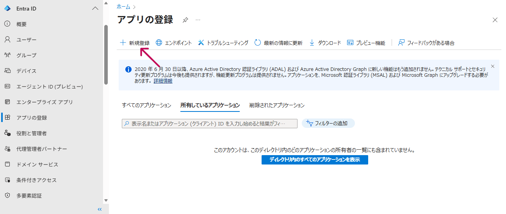This screenshot has width=506, height=214.
Task: Open プレビュー機能 from the toolbar
Action: click(366, 43)
